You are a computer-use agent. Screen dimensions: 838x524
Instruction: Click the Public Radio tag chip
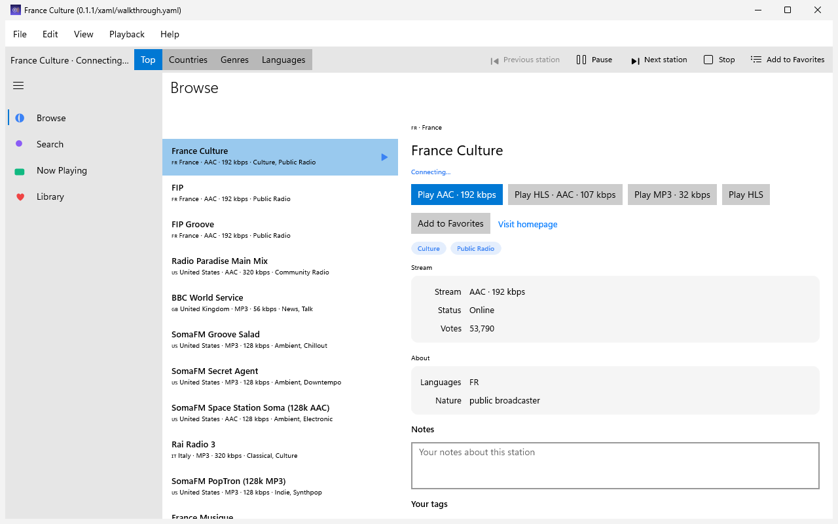475,248
